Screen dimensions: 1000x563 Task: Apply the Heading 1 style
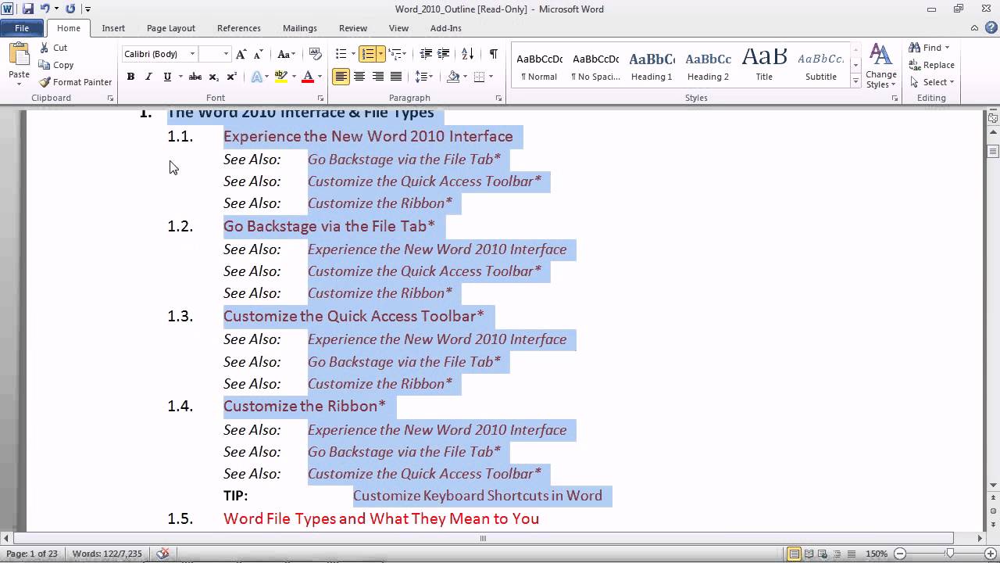(652, 66)
